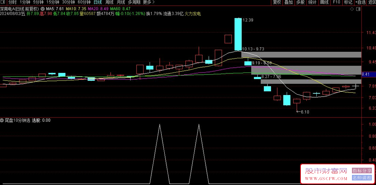Image resolution: width=376 pixels, height=185 pixels.
Task: Click the 6.10 low price label
Action: point(305,112)
